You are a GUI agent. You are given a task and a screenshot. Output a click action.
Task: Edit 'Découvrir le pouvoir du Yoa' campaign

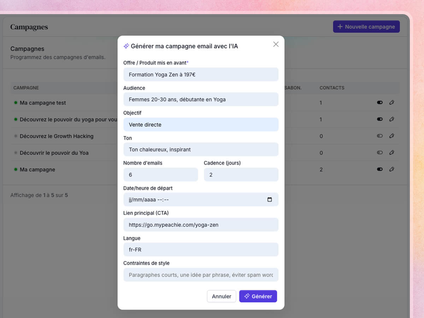(391, 153)
